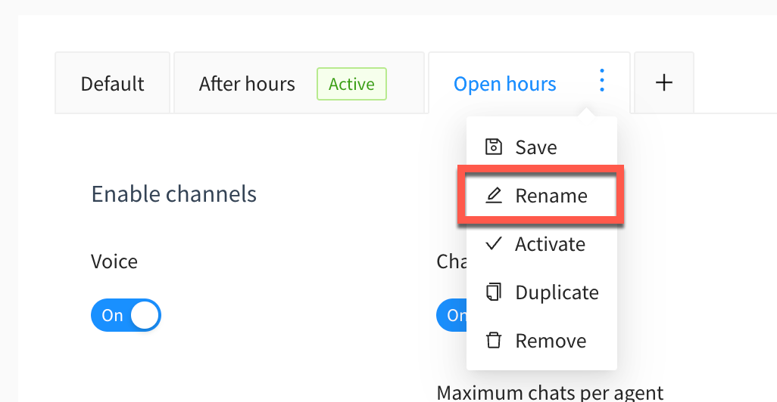Switch to the Default tab
777x402 pixels.
click(x=113, y=83)
